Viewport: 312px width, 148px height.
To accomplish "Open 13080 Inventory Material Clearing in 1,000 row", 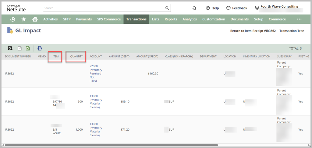I will (x=96, y=129).
